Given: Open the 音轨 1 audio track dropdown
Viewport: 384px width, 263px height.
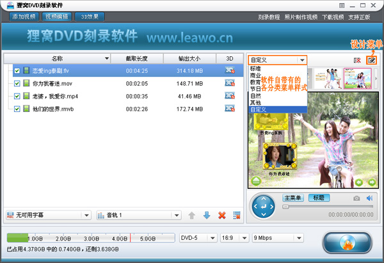Looking at the screenshot, I should 139,215.
